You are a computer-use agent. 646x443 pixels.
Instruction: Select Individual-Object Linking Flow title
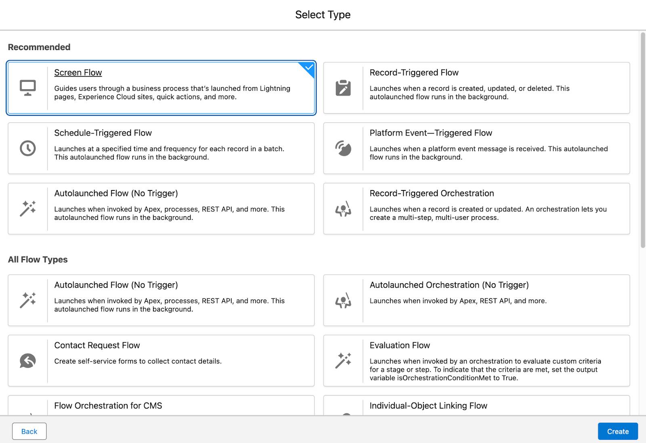coord(428,406)
